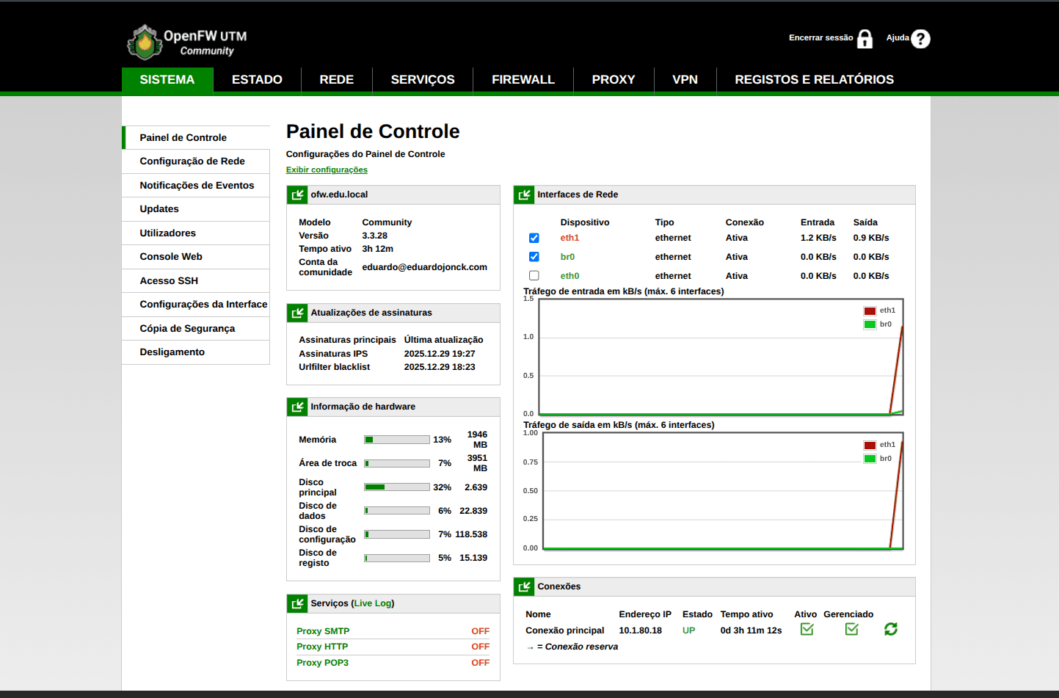The height and width of the screenshot is (698, 1059).
Task: Click the Proxy HTTP service link
Action: point(322,647)
